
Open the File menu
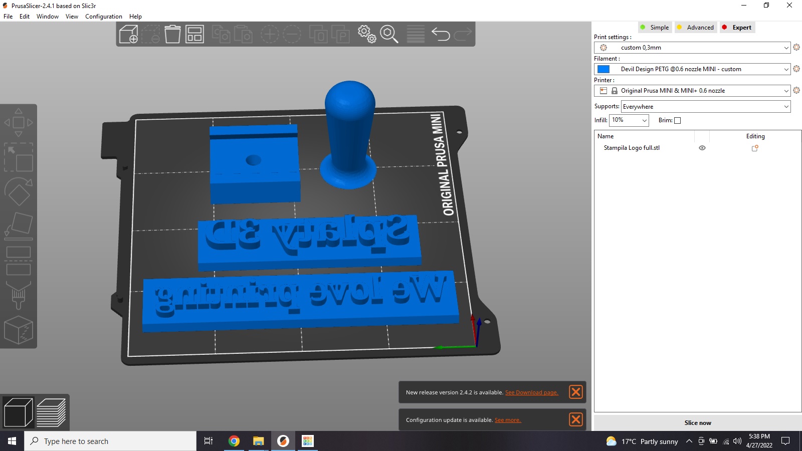point(8,17)
